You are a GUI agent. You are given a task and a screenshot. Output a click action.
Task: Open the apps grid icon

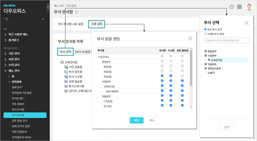coord(240,7)
